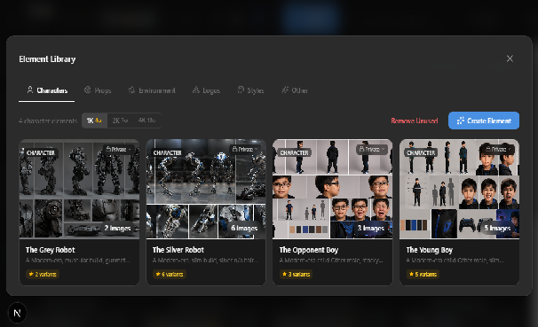Click The Grey Robot title text
538x327 pixels.
tap(50, 250)
